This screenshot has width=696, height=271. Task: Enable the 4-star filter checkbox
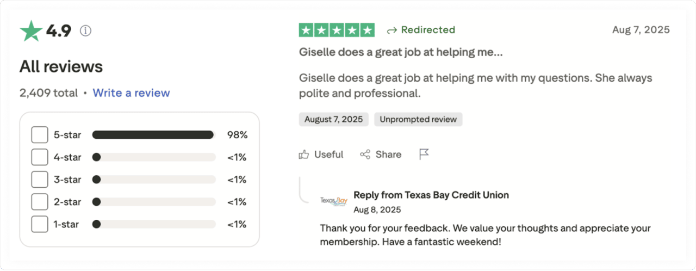[40, 157]
